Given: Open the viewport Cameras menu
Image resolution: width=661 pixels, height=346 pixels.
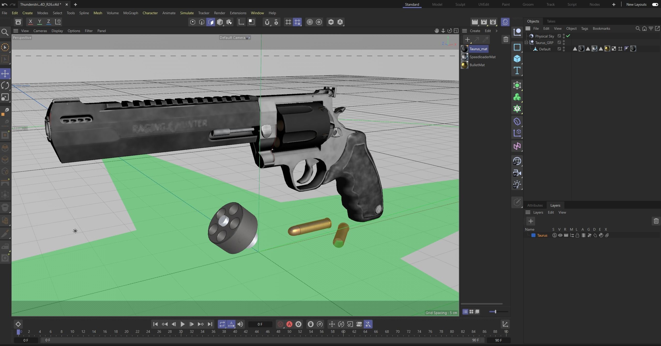Looking at the screenshot, I should pos(40,31).
